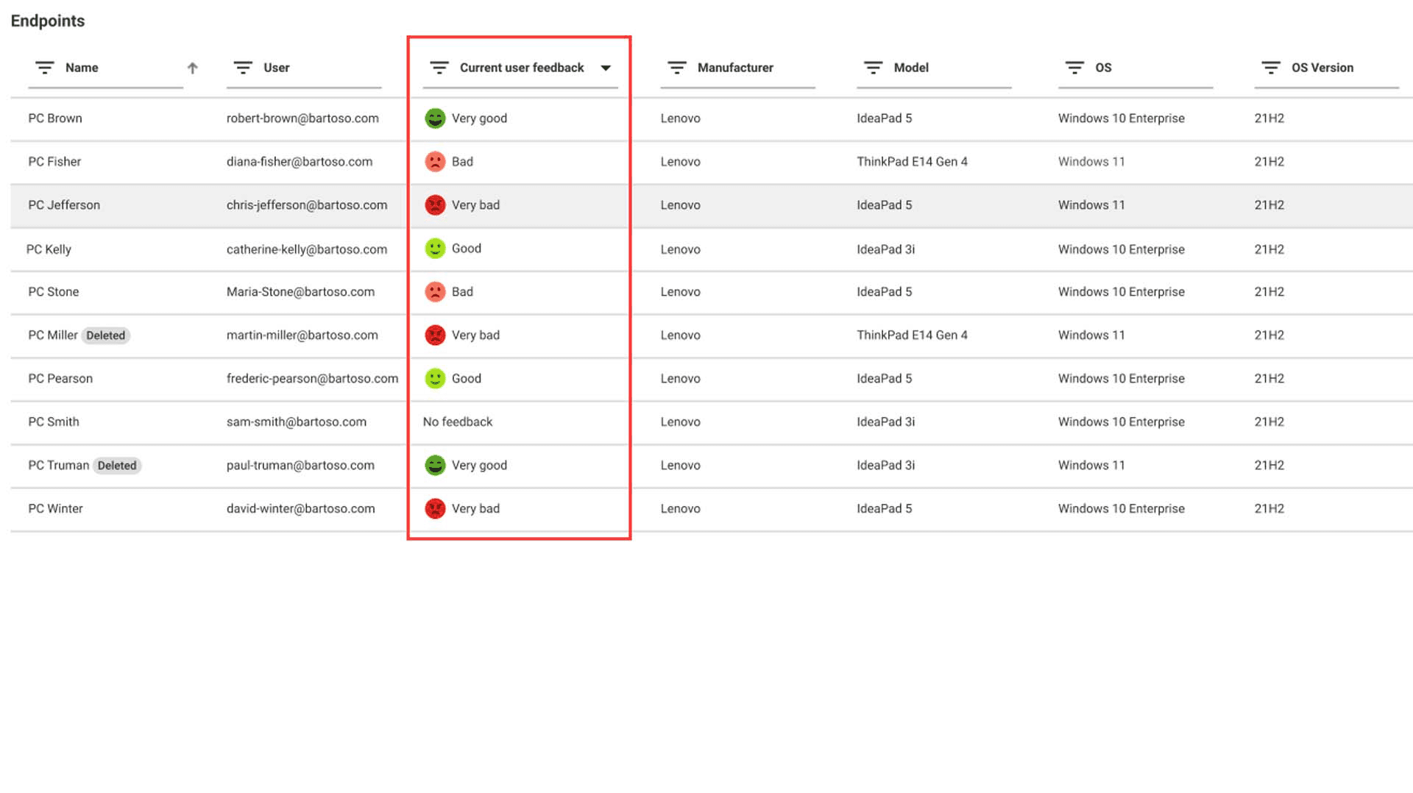Select the PC Brown endpoint name
Image resolution: width=1413 pixels, height=793 pixels.
55,118
